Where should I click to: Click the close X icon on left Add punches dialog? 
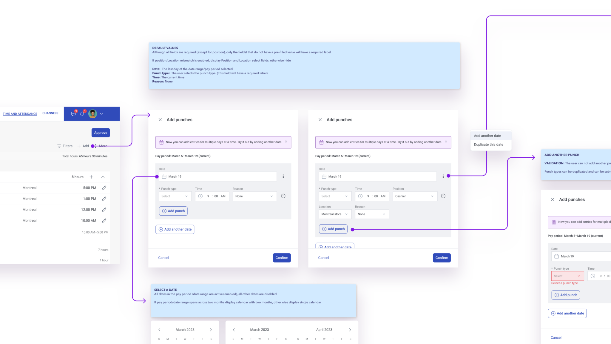[160, 120]
